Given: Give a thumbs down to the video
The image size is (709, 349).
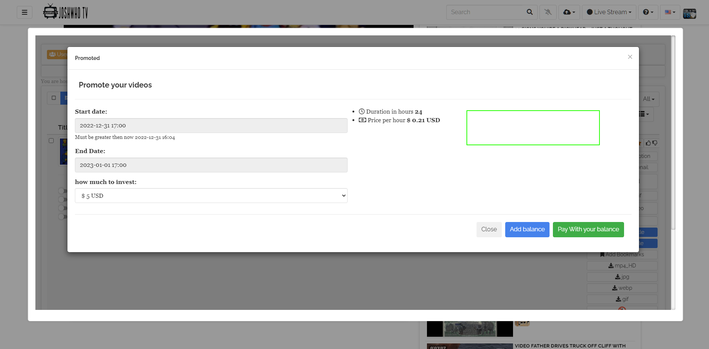Looking at the screenshot, I should [x=655, y=143].
